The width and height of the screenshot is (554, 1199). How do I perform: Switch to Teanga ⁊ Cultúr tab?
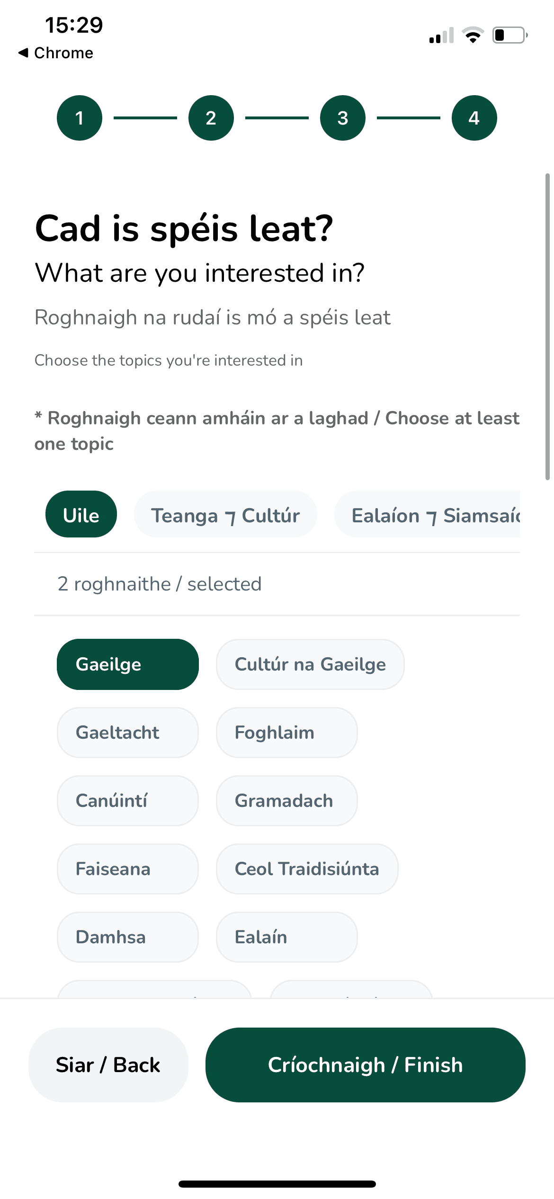[225, 515]
